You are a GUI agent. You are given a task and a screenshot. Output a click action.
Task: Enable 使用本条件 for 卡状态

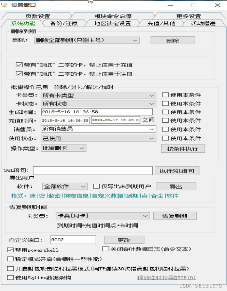point(165,104)
